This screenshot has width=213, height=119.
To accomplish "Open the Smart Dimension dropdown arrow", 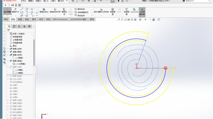I will pos(15,16).
